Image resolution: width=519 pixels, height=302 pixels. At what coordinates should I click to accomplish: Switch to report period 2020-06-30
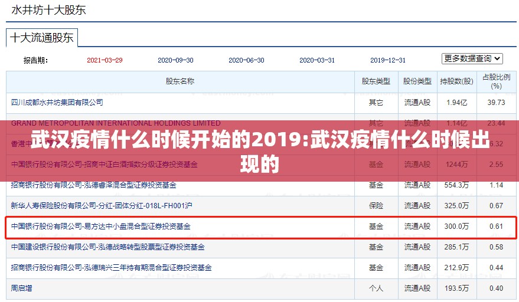[x=246, y=60]
